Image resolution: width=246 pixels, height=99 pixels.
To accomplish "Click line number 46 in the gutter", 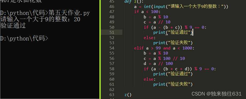I will pos(112,7).
